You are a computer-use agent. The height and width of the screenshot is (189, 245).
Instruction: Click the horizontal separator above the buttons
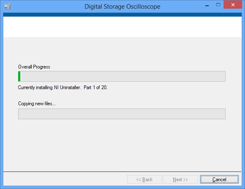pyautogui.click(x=122, y=172)
